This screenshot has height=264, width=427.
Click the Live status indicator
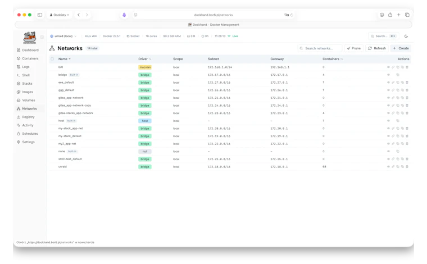tap(233, 36)
